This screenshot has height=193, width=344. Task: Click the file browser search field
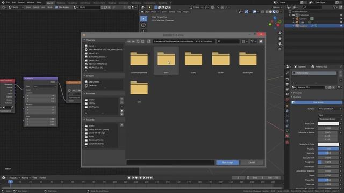pos(228,41)
